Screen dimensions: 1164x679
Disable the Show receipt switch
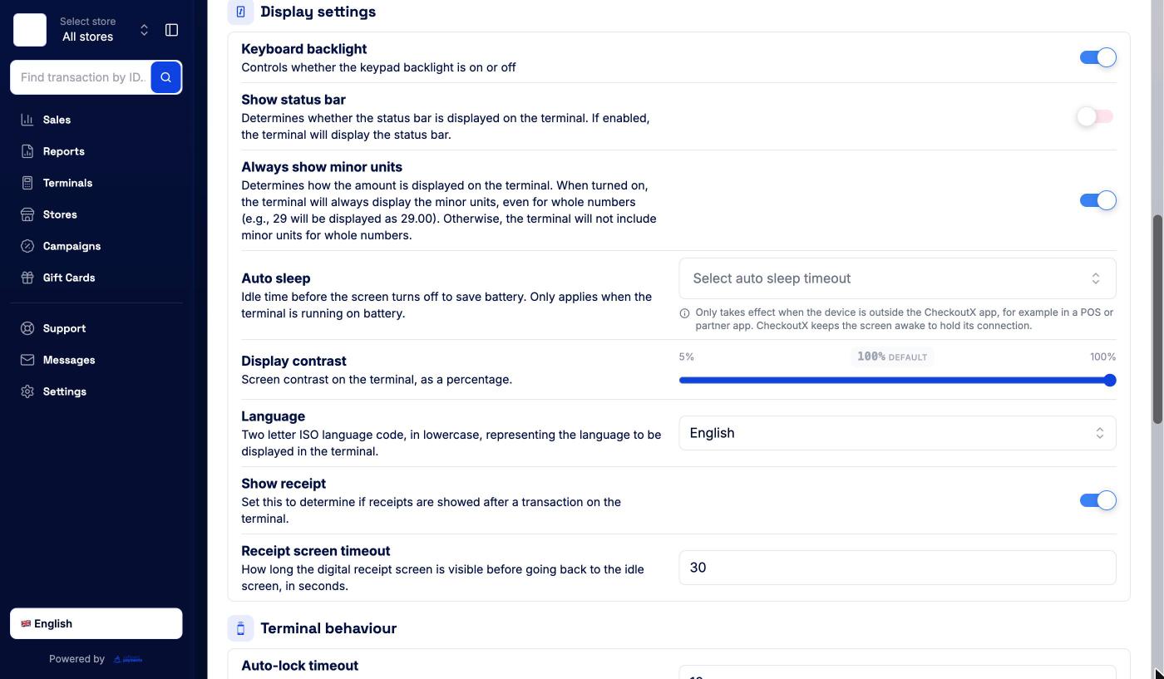pos(1097,500)
